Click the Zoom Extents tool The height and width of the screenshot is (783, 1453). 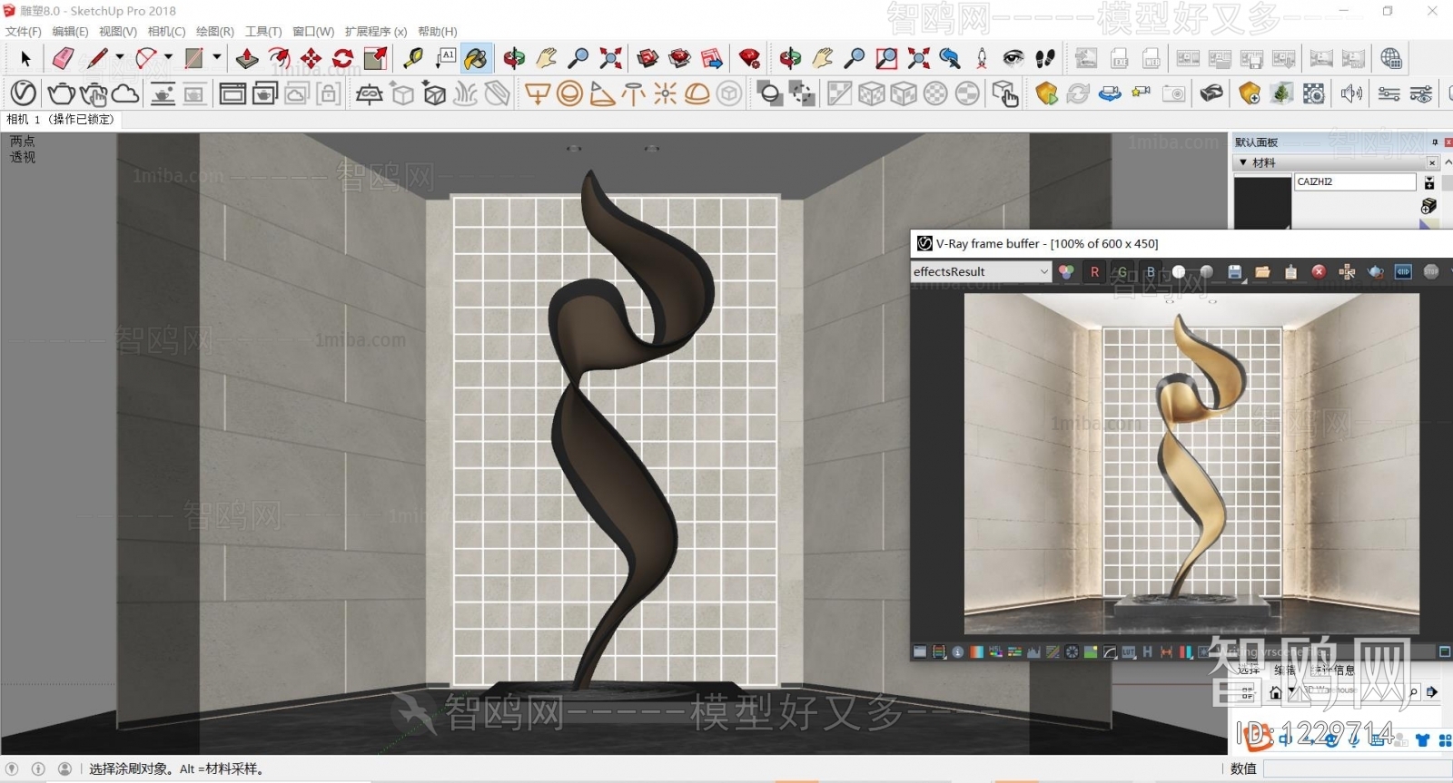coord(611,59)
